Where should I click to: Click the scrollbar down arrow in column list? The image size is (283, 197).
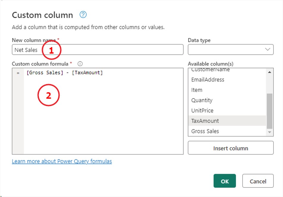click(270, 132)
